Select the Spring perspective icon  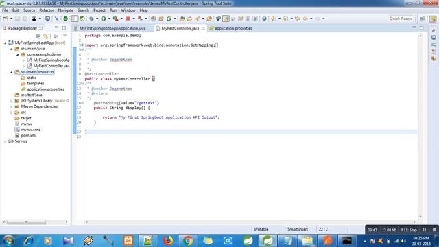pos(433,19)
